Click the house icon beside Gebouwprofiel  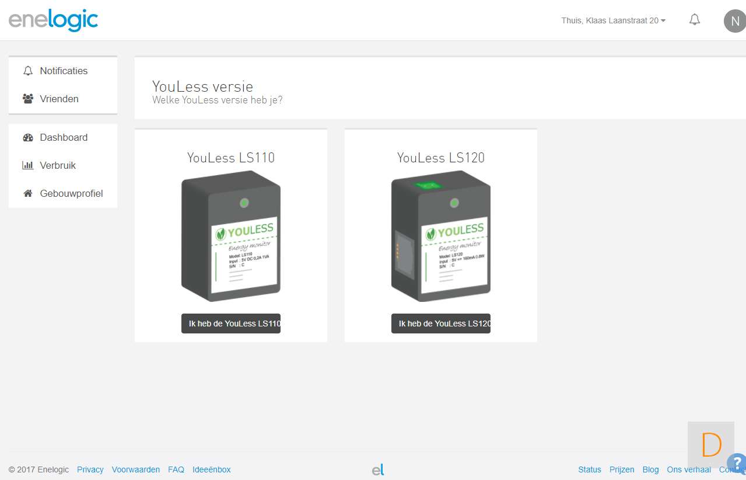tap(28, 194)
